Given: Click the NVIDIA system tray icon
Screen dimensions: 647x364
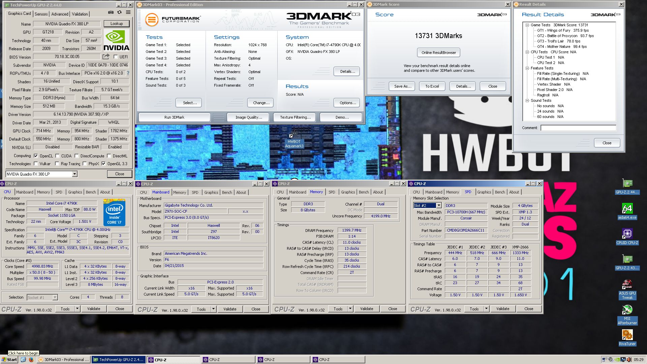Looking at the screenshot, I should tap(617, 360).
